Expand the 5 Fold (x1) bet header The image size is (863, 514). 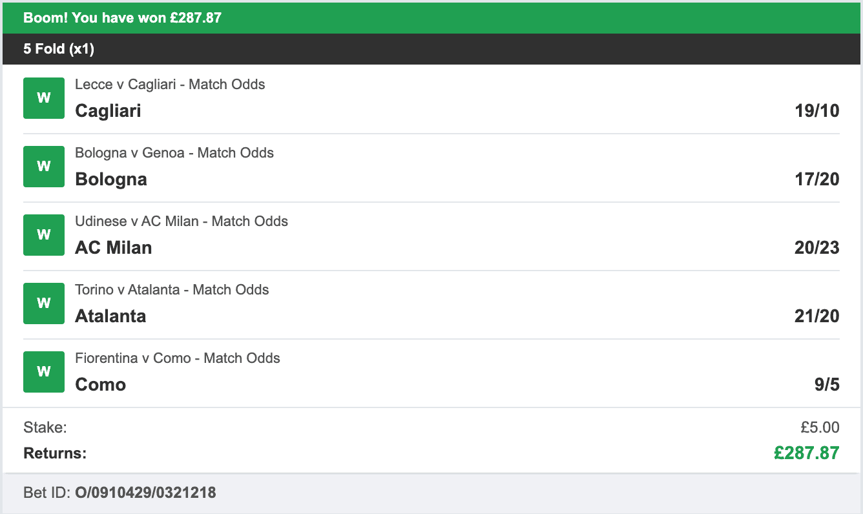431,48
